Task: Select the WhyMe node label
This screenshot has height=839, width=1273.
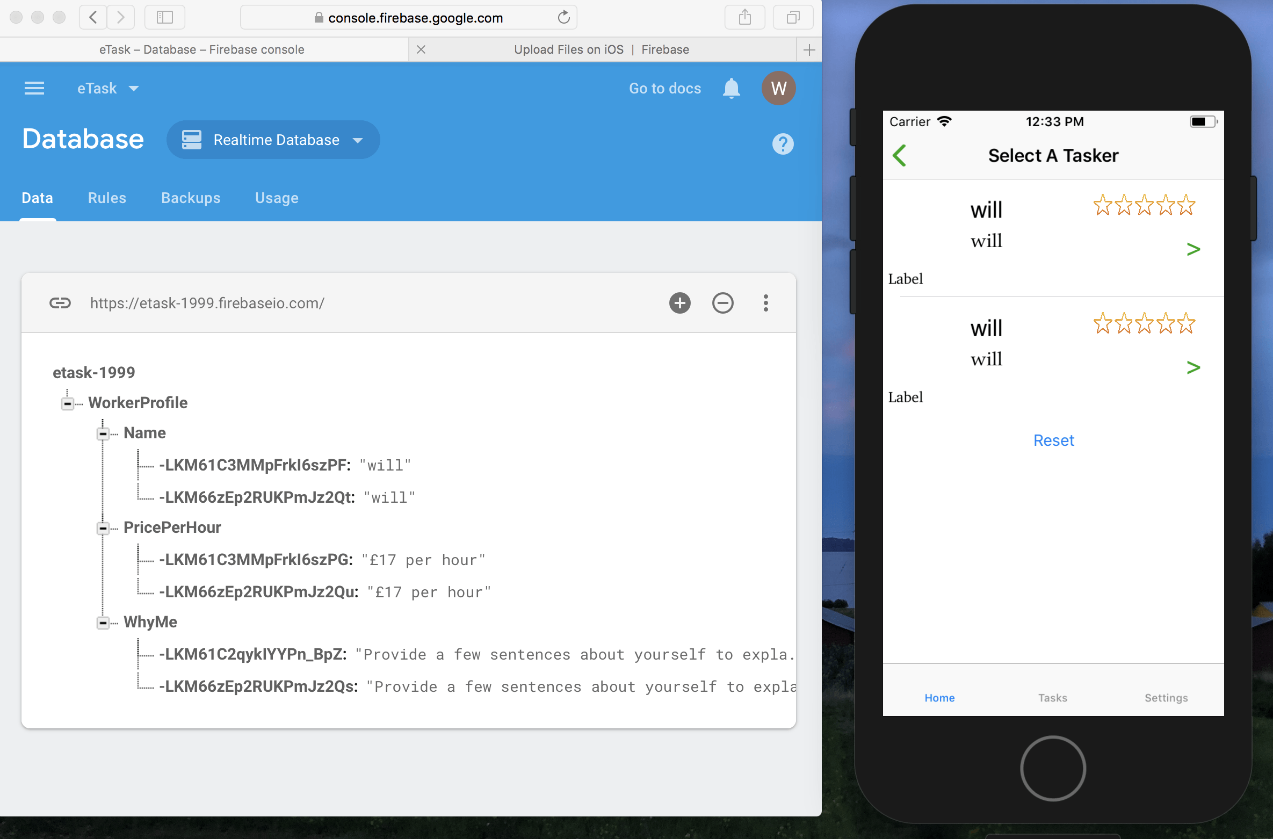Action: (x=150, y=622)
